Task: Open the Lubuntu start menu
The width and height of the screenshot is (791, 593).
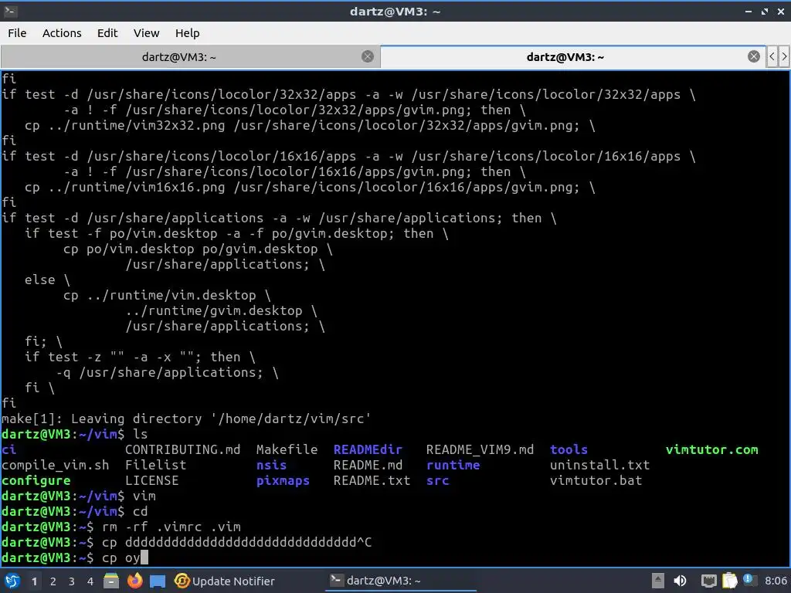Action: click(x=12, y=581)
